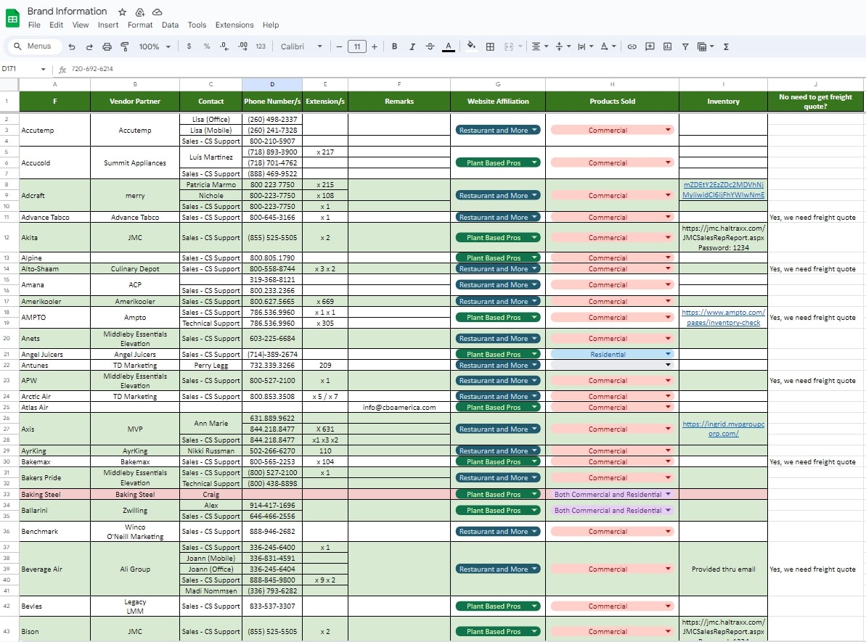Format as percent icon
This screenshot has width=866, height=642.
click(x=207, y=47)
